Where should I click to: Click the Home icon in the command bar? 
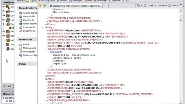click(x=138, y=5)
